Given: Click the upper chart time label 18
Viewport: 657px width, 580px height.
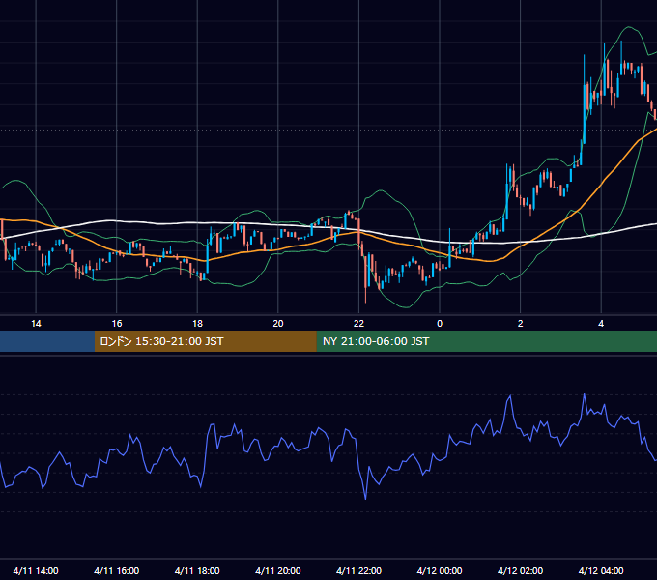Looking at the screenshot, I should click(197, 324).
